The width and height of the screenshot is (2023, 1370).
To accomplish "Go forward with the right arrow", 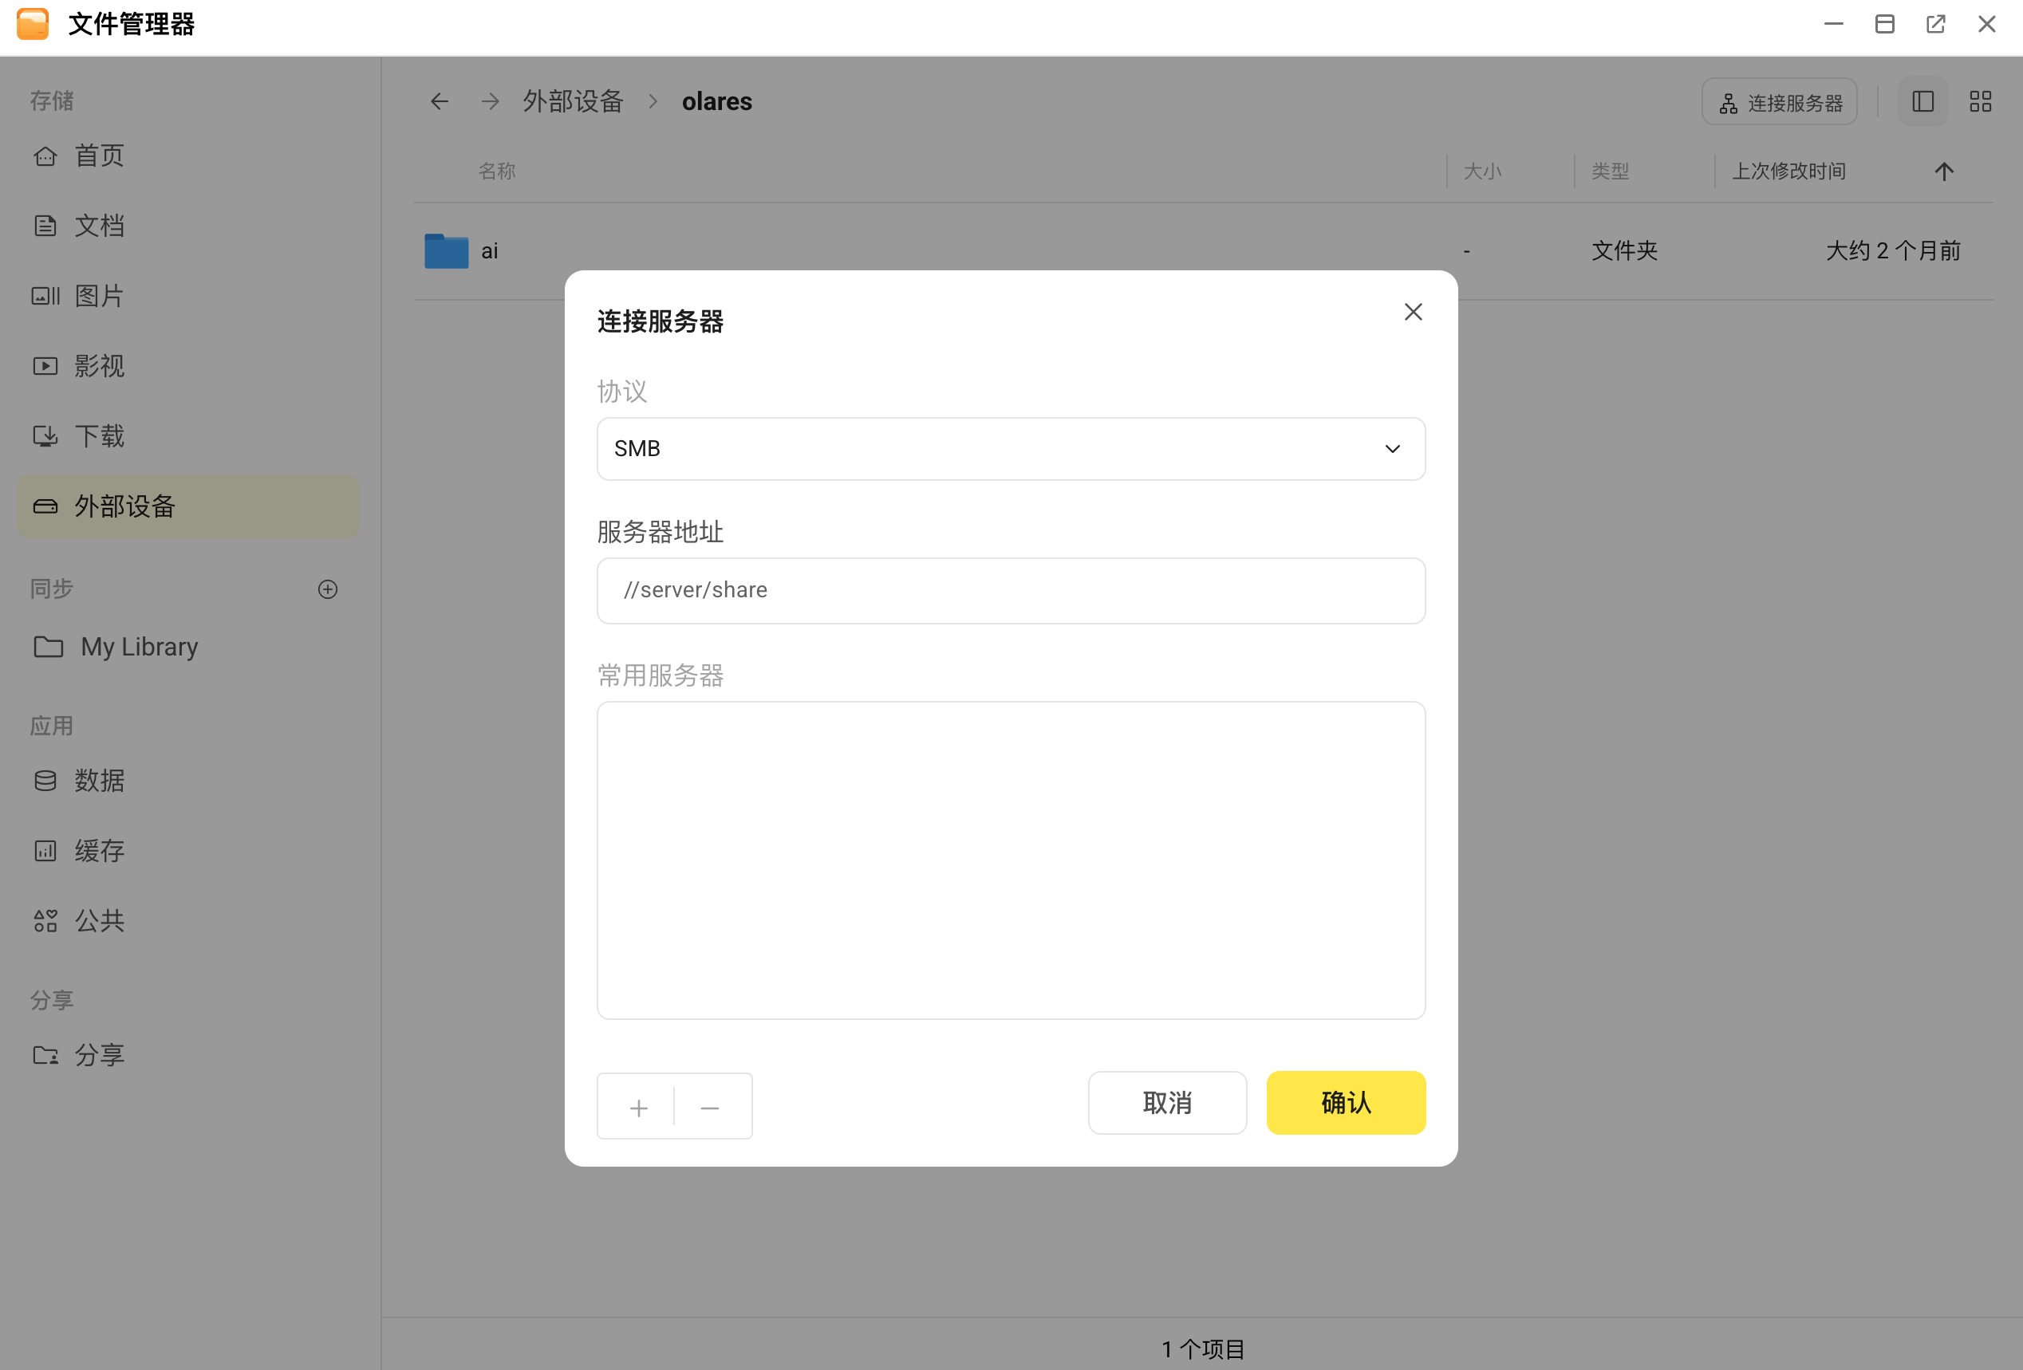I will pos(490,102).
